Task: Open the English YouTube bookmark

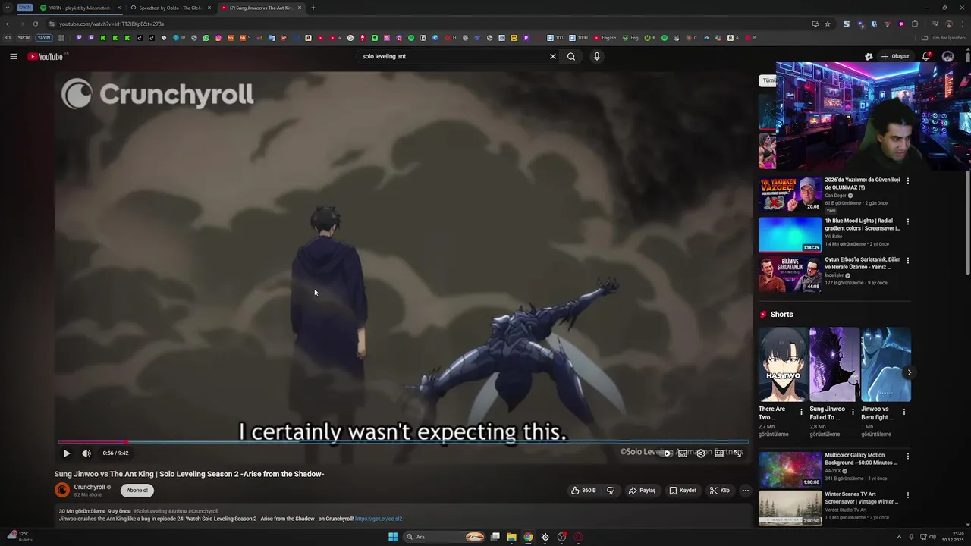Action: pyautogui.click(x=605, y=38)
